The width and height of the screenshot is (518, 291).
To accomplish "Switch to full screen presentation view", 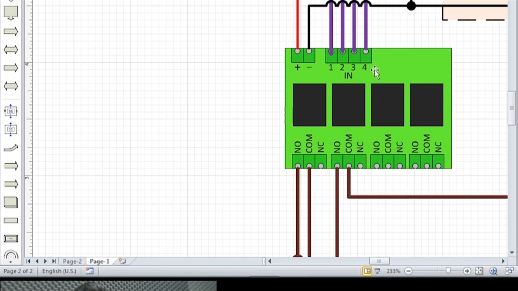I will click(x=377, y=271).
